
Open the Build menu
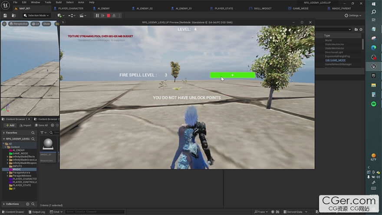pos(59,2)
